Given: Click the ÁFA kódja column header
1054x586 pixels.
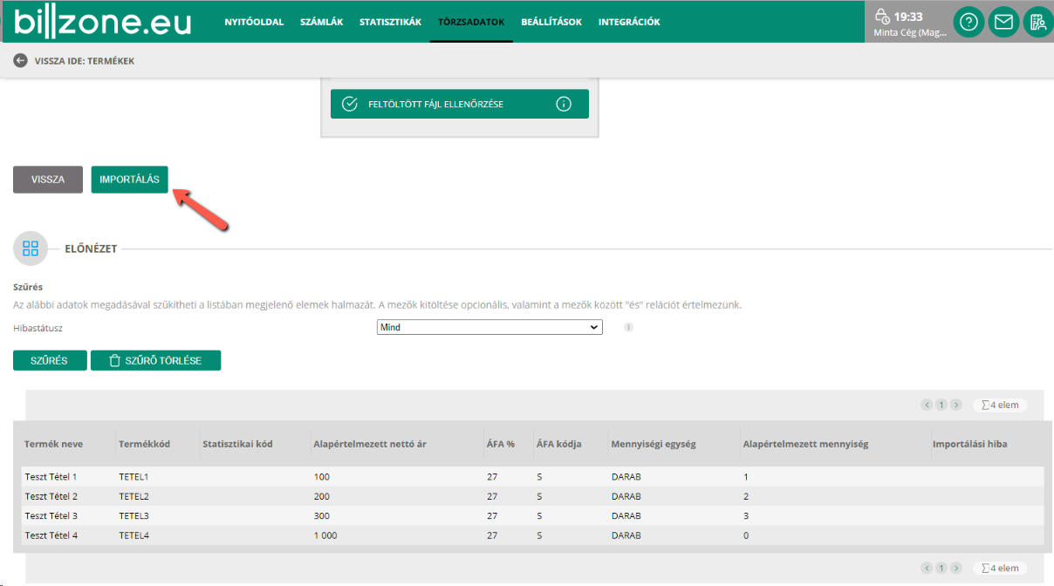Looking at the screenshot, I should coord(559,444).
